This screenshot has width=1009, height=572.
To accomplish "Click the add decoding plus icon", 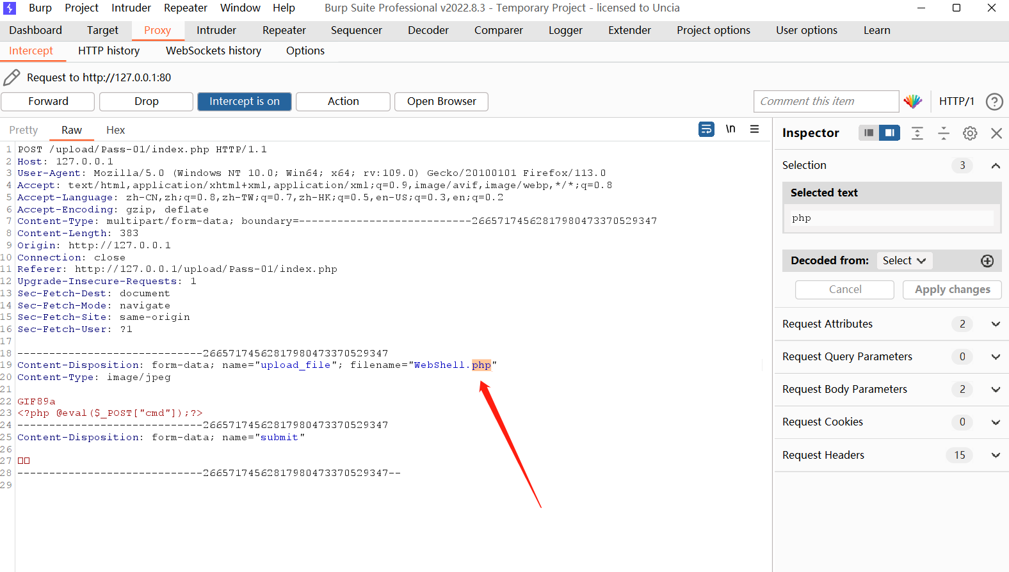I will pos(987,260).
